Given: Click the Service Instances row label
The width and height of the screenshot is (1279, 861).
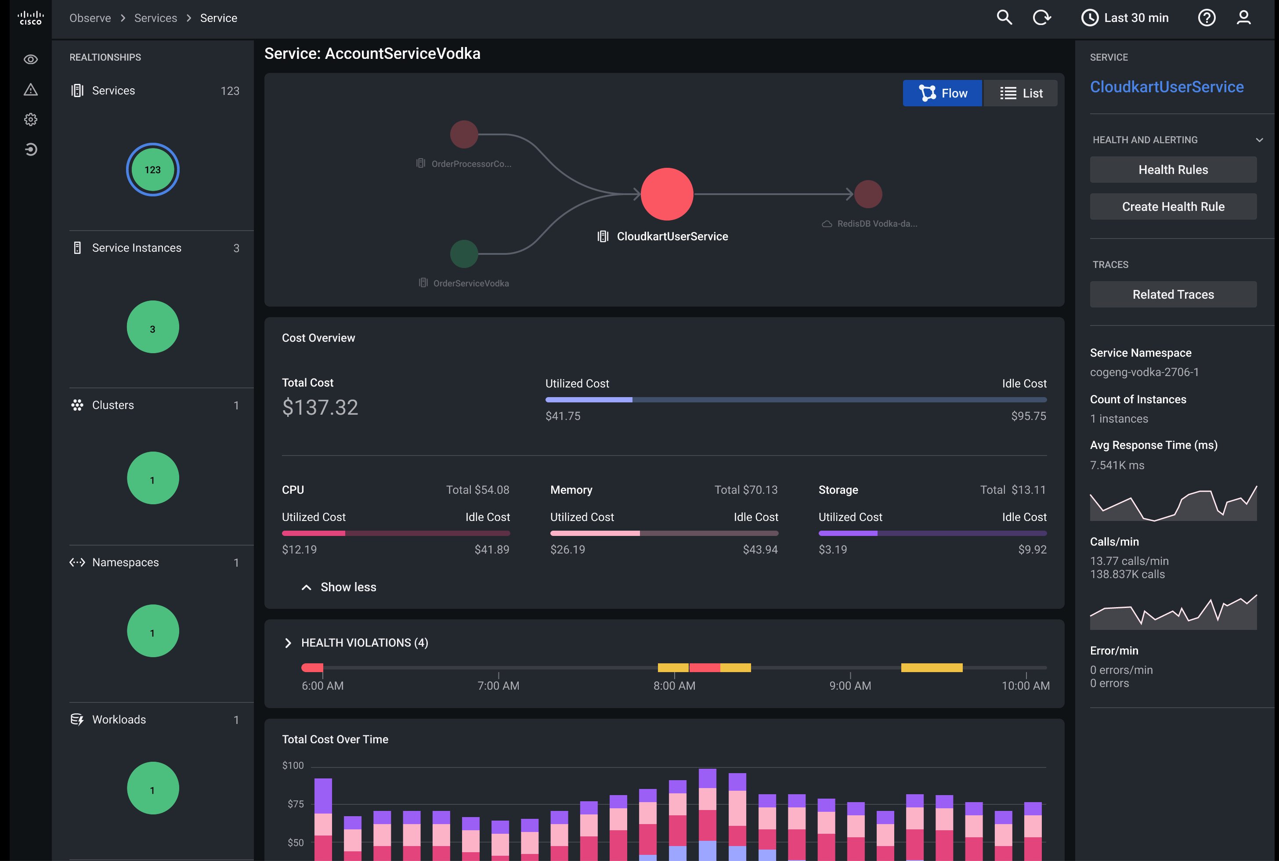Looking at the screenshot, I should pyautogui.click(x=137, y=248).
